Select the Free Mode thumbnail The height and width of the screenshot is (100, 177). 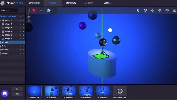coord(34,91)
